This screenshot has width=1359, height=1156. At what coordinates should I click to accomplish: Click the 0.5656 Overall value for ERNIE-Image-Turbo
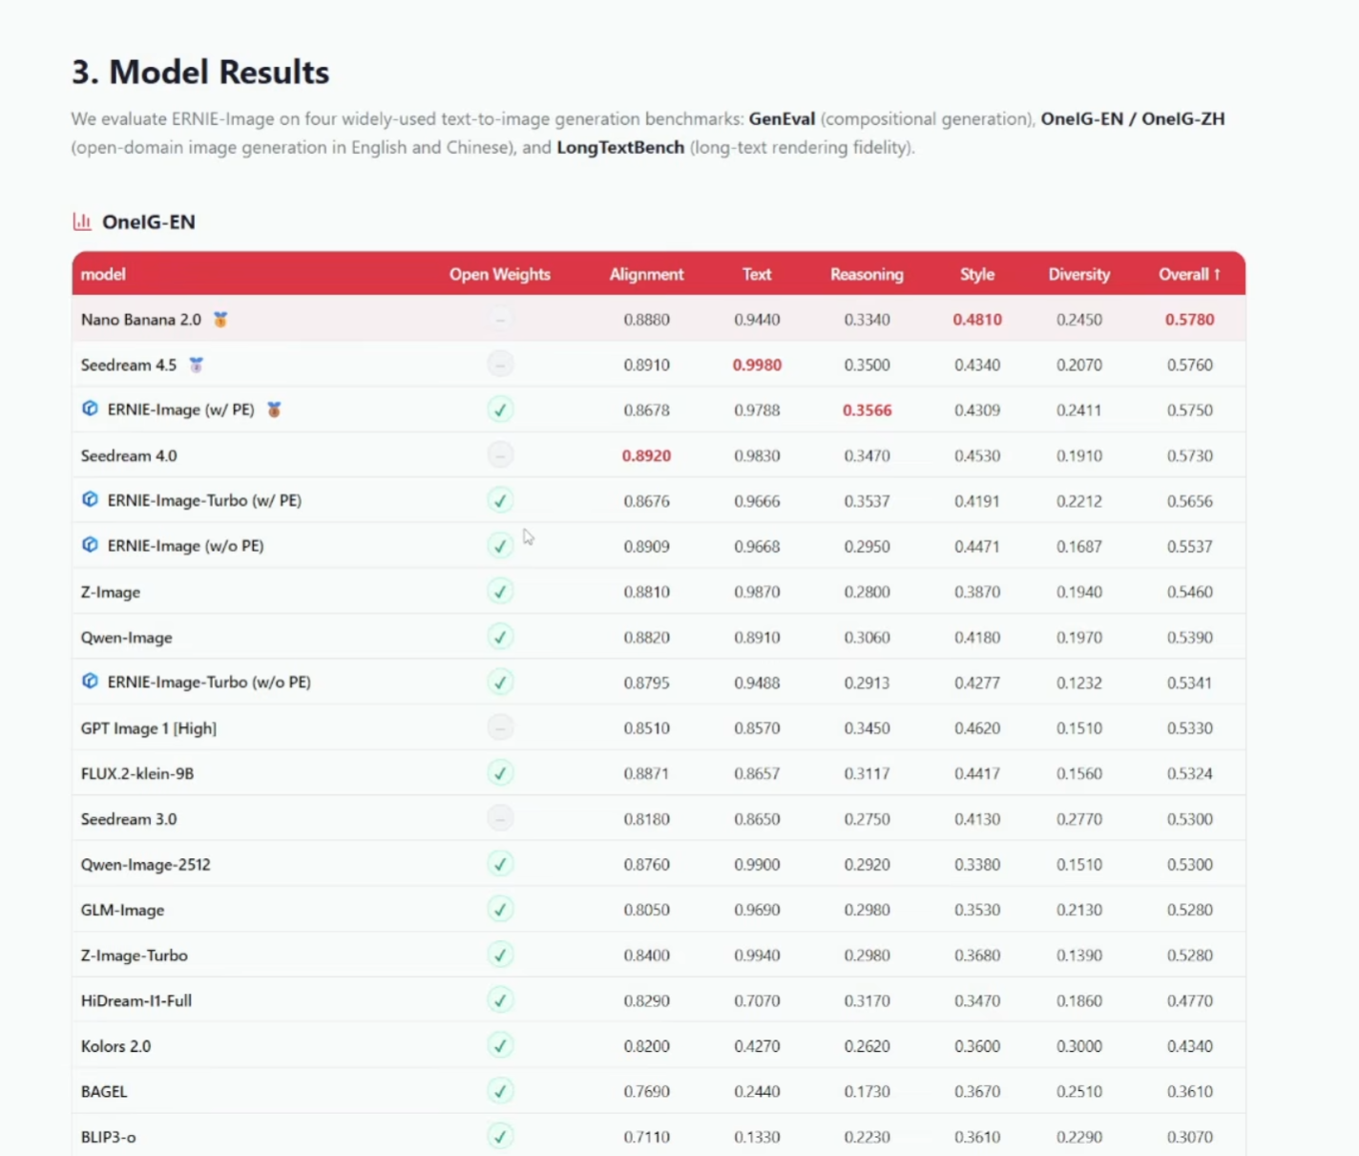(1189, 501)
